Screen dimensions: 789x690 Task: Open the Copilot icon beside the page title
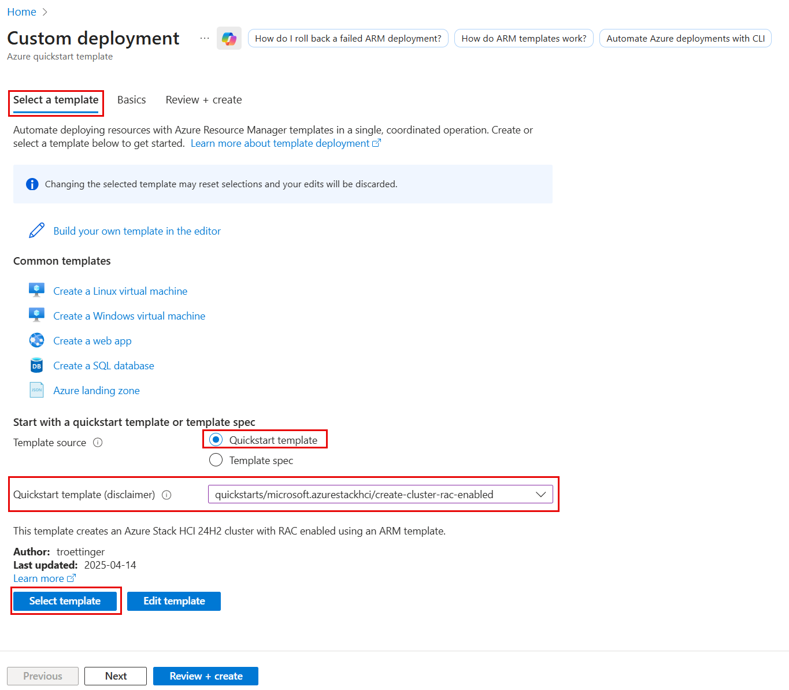tap(229, 38)
